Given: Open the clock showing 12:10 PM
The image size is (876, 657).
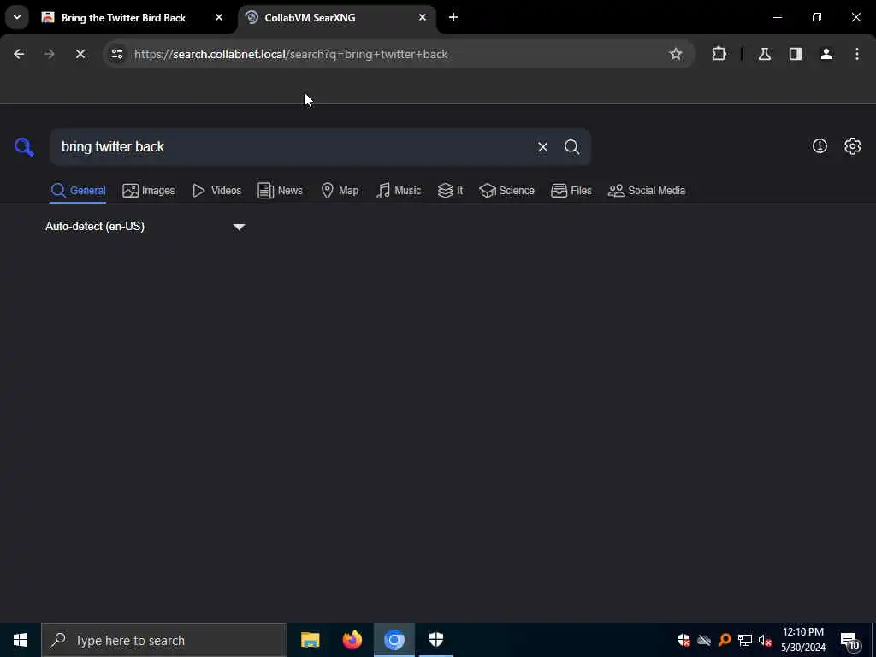Looking at the screenshot, I should pyautogui.click(x=802, y=640).
